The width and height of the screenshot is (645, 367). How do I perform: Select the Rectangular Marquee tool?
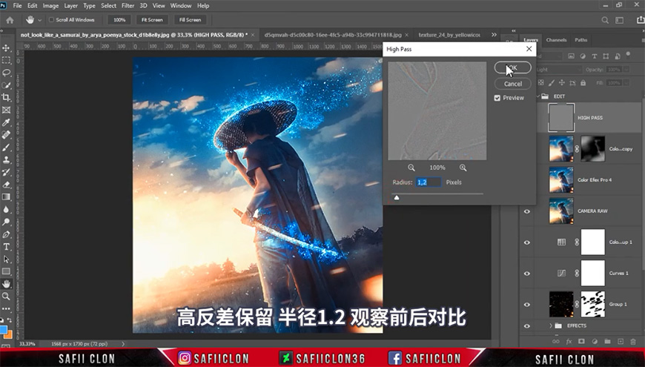(x=6, y=61)
